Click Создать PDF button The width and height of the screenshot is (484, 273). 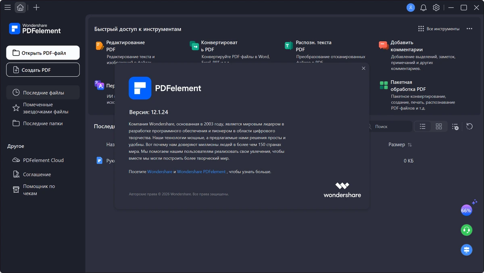(x=43, y=70)
